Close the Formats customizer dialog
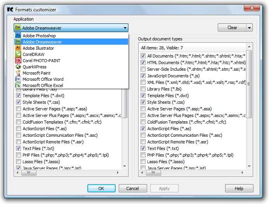This screenshot has width=269, height=204. click(x=252, y=8)
